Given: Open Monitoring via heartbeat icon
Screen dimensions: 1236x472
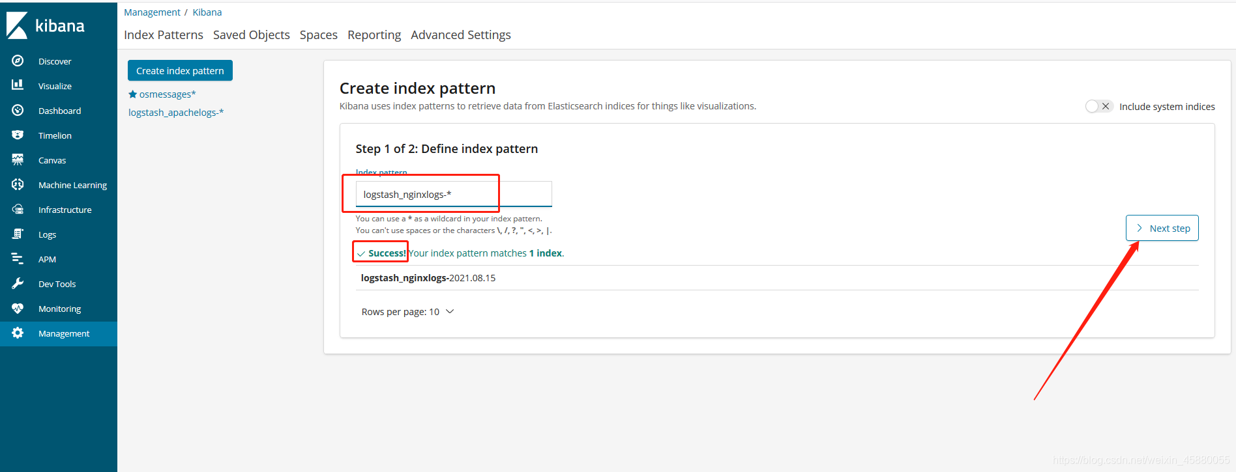Looking at the screenshot, I should click(x=18, y=308).
